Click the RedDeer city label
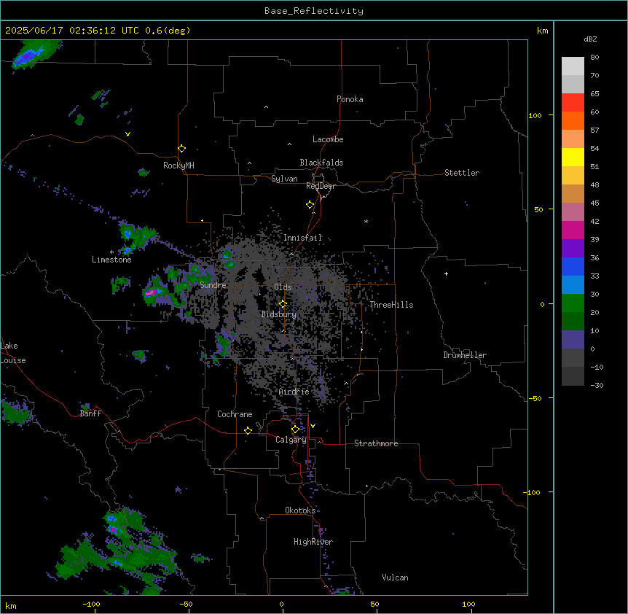This screenshot has width=628, height=614. click(321, 186)
